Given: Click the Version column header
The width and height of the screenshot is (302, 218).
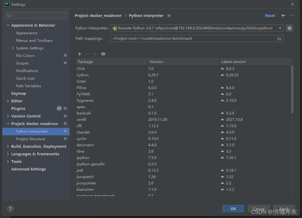Looking at the screenshot, I should [183, 62].
